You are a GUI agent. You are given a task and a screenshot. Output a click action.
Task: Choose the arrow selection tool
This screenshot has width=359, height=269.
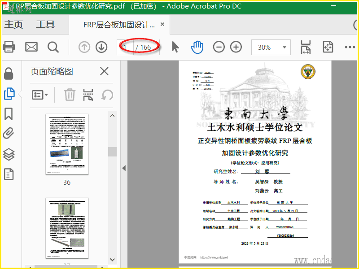pos(175,47)
